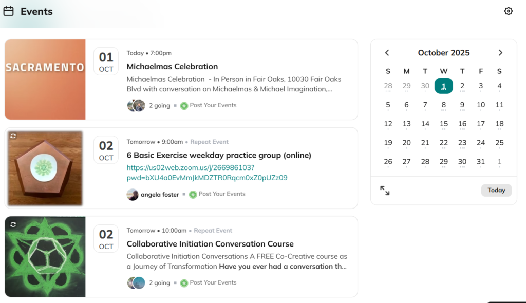Expand the calendar with the diagonal arrows icon
526x303 pixels.
pos(385,191)
